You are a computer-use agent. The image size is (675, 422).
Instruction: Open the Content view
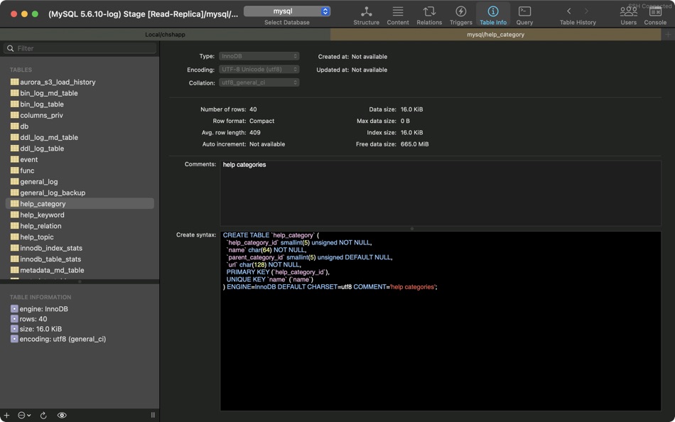[398, 16]
